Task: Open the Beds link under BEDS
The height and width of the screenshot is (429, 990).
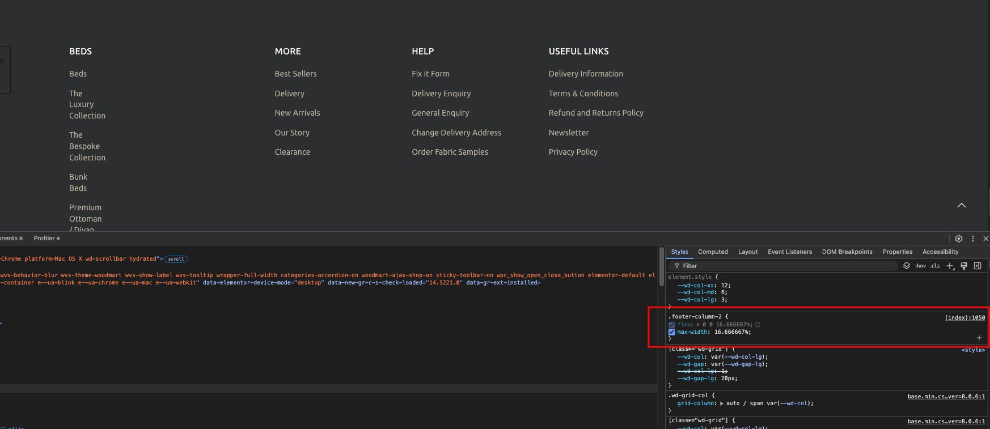Action: point(78,74)
